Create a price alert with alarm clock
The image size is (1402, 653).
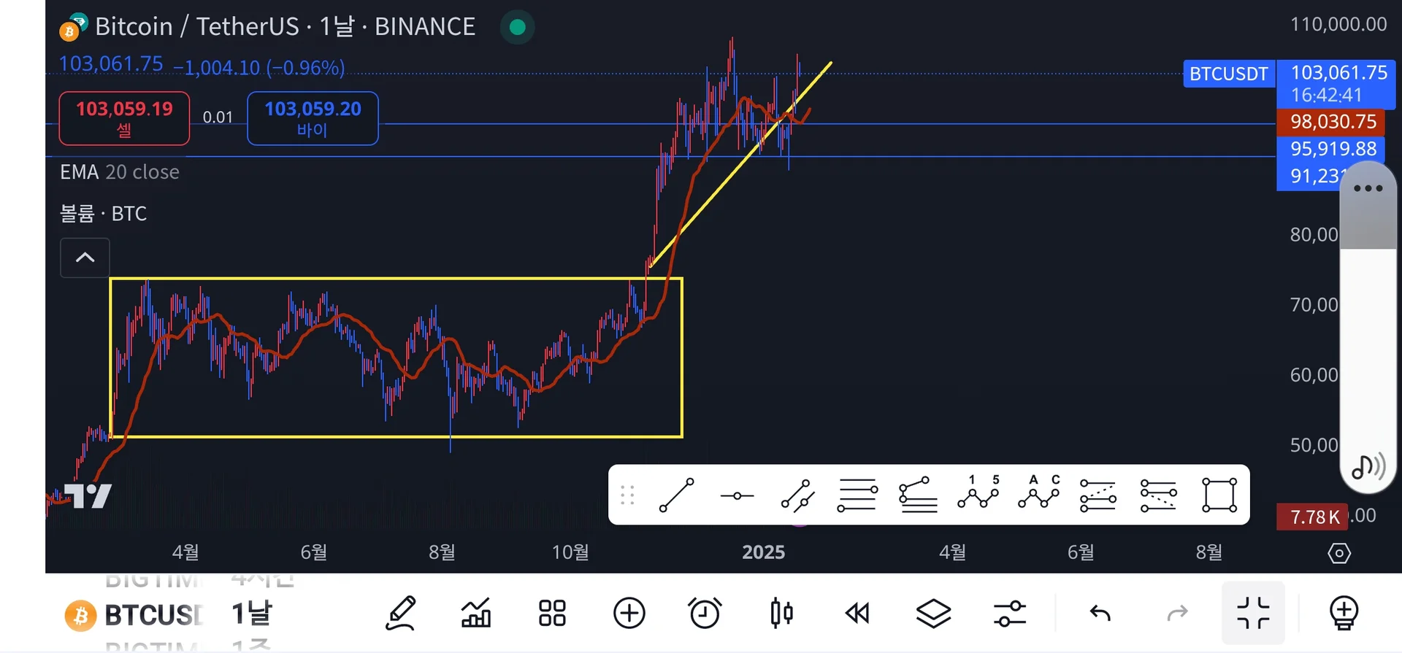click(x=705, y=613)
